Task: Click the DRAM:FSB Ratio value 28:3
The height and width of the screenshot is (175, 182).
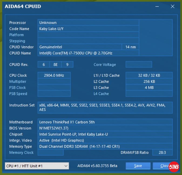Action: click(162, 153)
